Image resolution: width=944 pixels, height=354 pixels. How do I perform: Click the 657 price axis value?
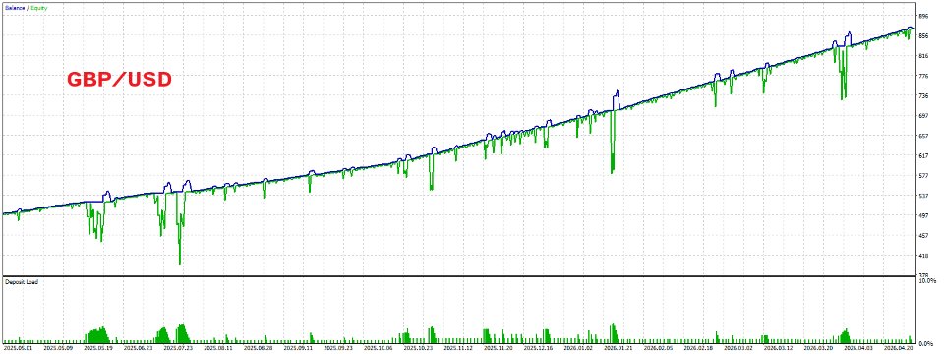click(x=923, y=136)
